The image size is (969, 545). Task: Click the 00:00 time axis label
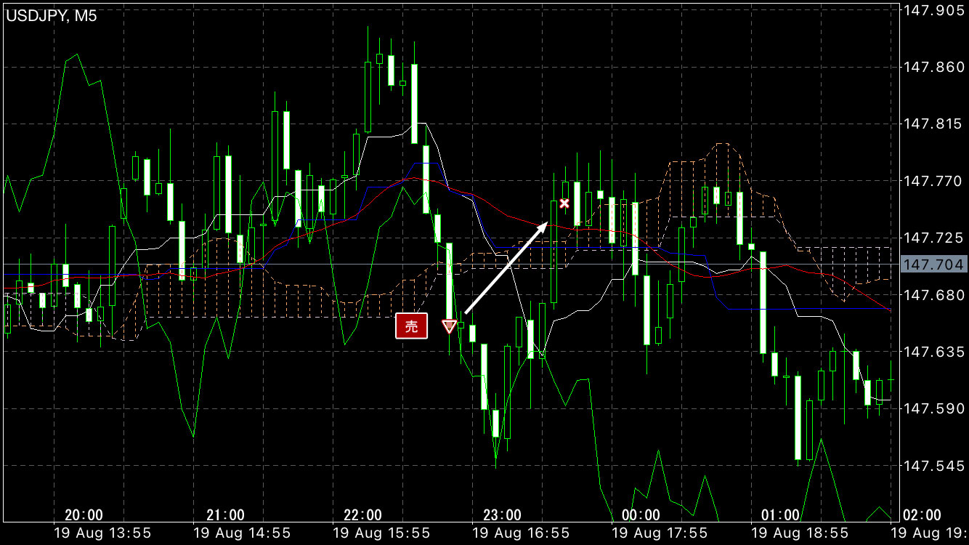(641, 515)
